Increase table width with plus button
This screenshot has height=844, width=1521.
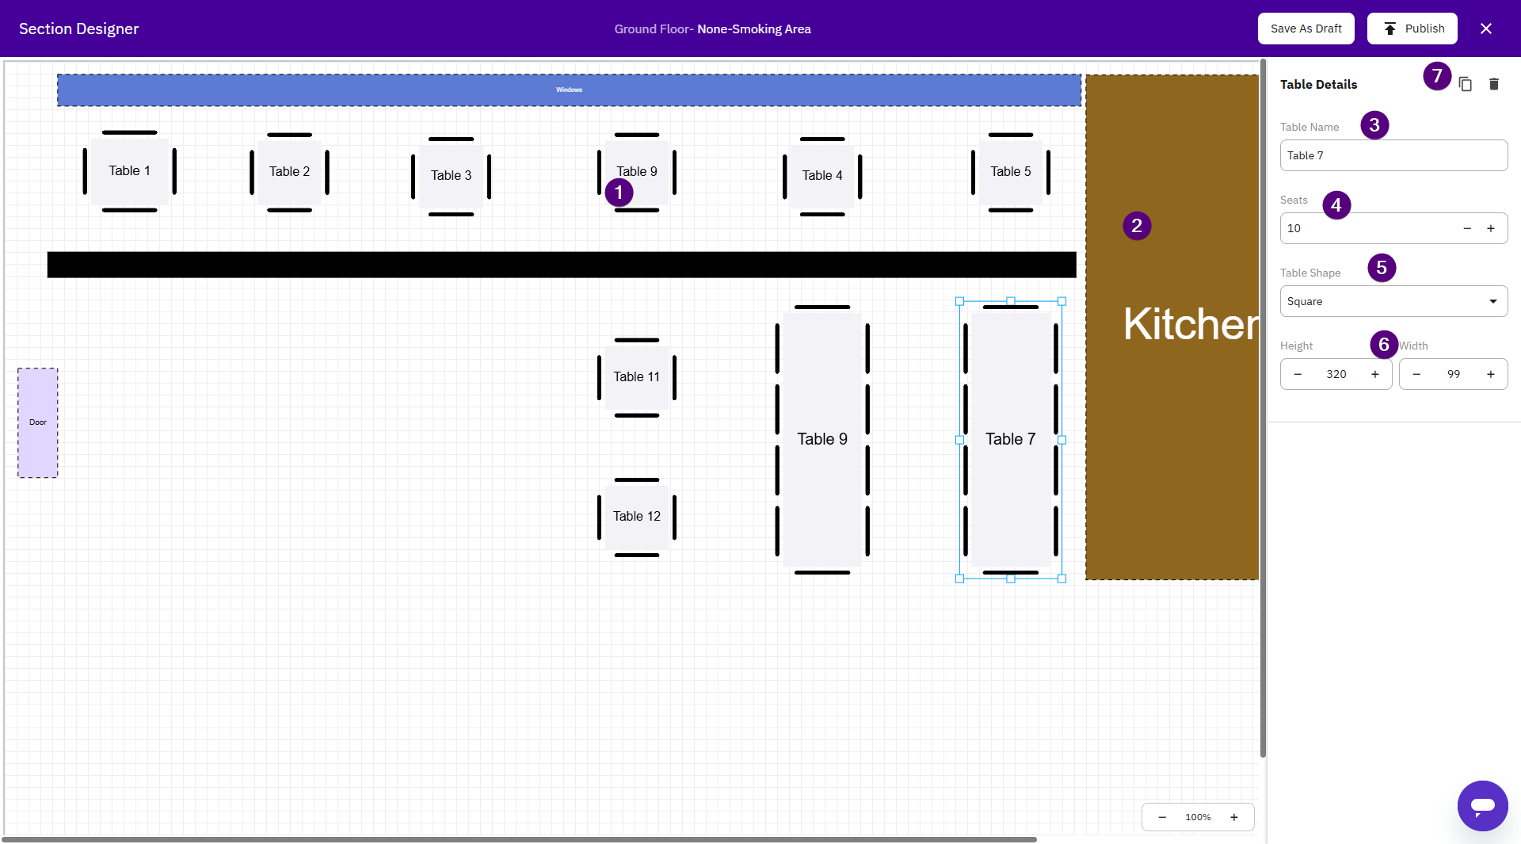pyautogui.click(x=1491, y=374)
